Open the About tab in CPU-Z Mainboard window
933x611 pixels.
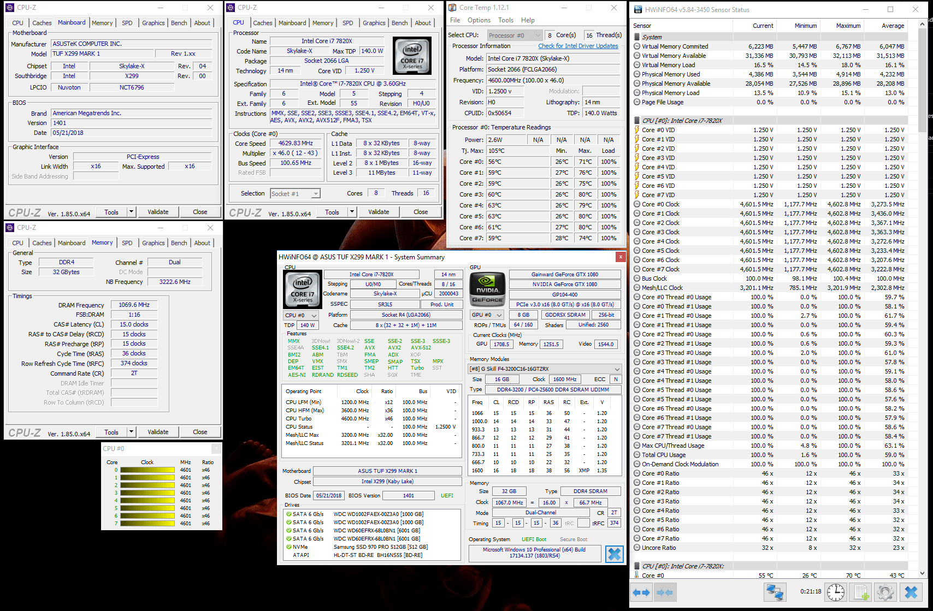click(x=202, y=23)
